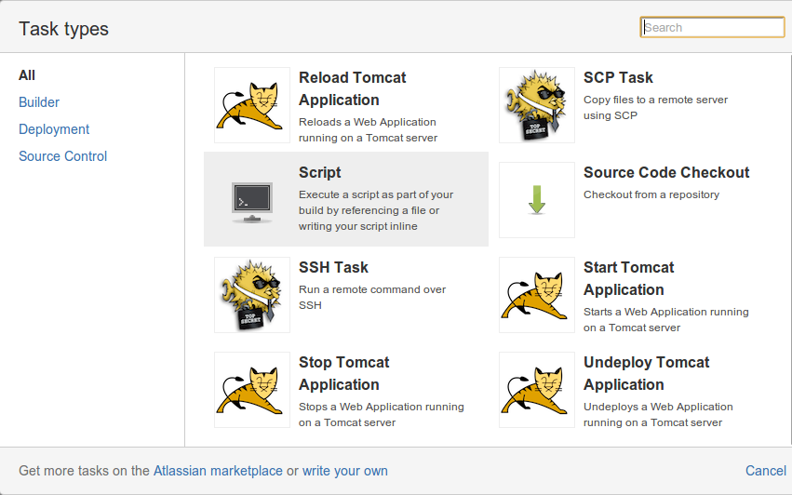Screen dimensions: 792x495
Task: Select the SCP Task heading
Action: (x=618, y=77)
